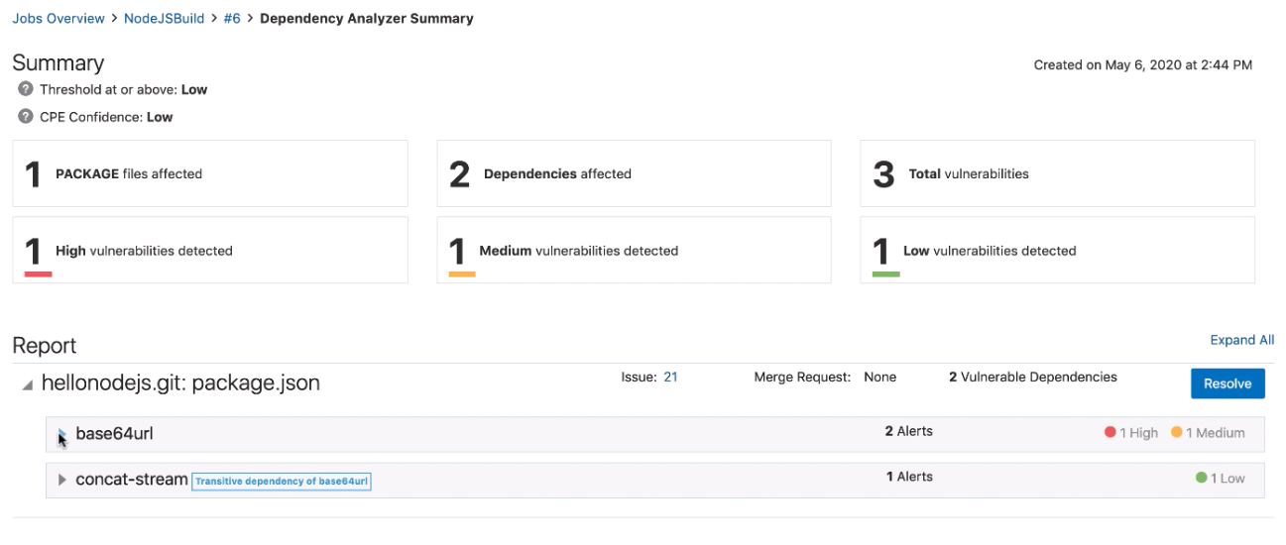Click the Dependencies affected summary card
Screen dimensions: 1286x545
(634, 173)
